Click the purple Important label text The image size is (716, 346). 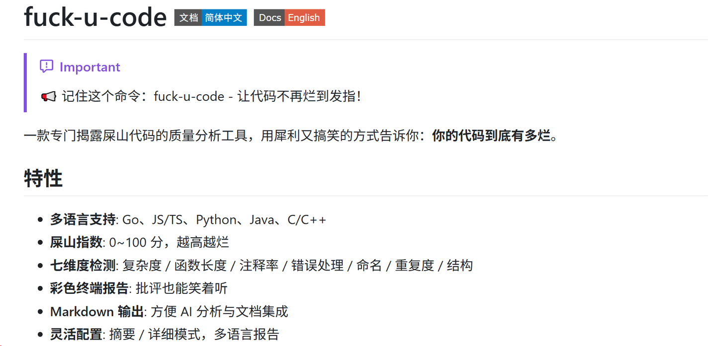coord(90,67)
